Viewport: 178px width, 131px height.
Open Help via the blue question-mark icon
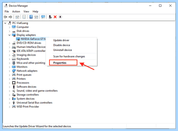coord(31,17)
